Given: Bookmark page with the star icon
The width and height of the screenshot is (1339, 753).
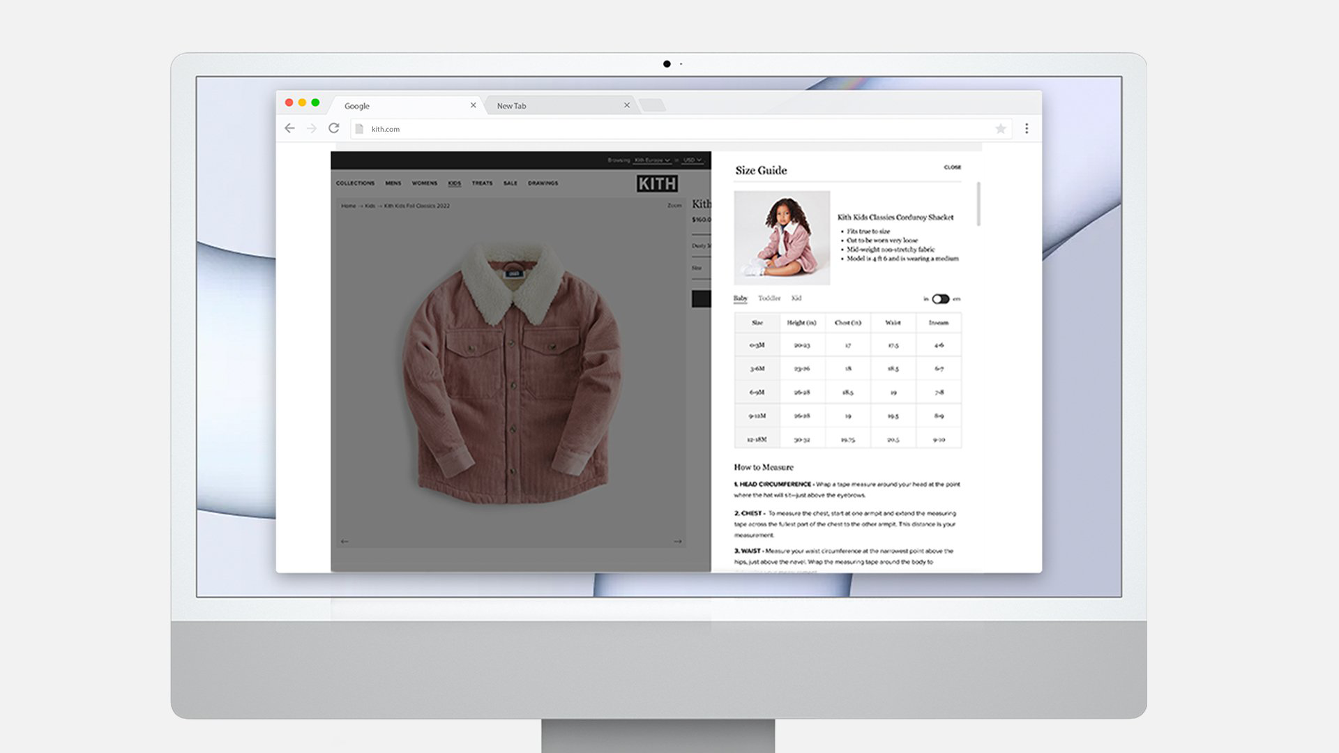Looking at the screenshot, I should click(x=1000, y=128).
